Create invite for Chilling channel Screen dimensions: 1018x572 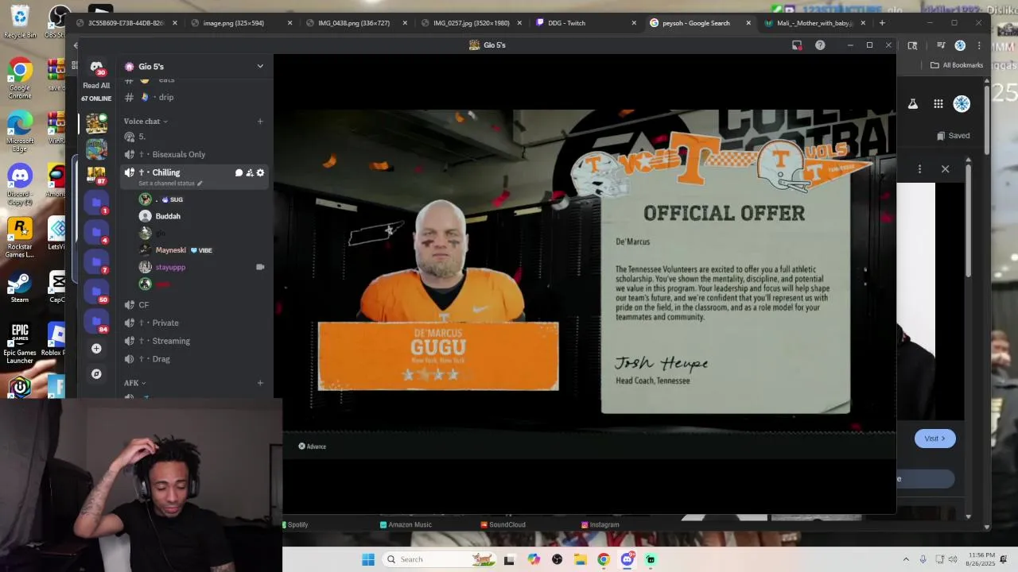tap(250, 172)
